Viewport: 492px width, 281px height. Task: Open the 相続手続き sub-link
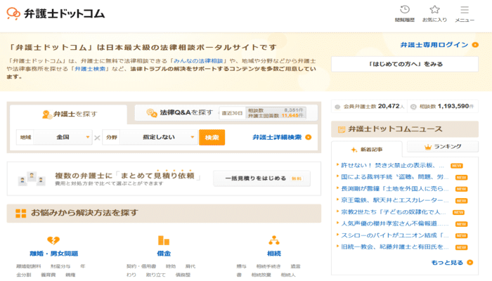coord(268,266)
